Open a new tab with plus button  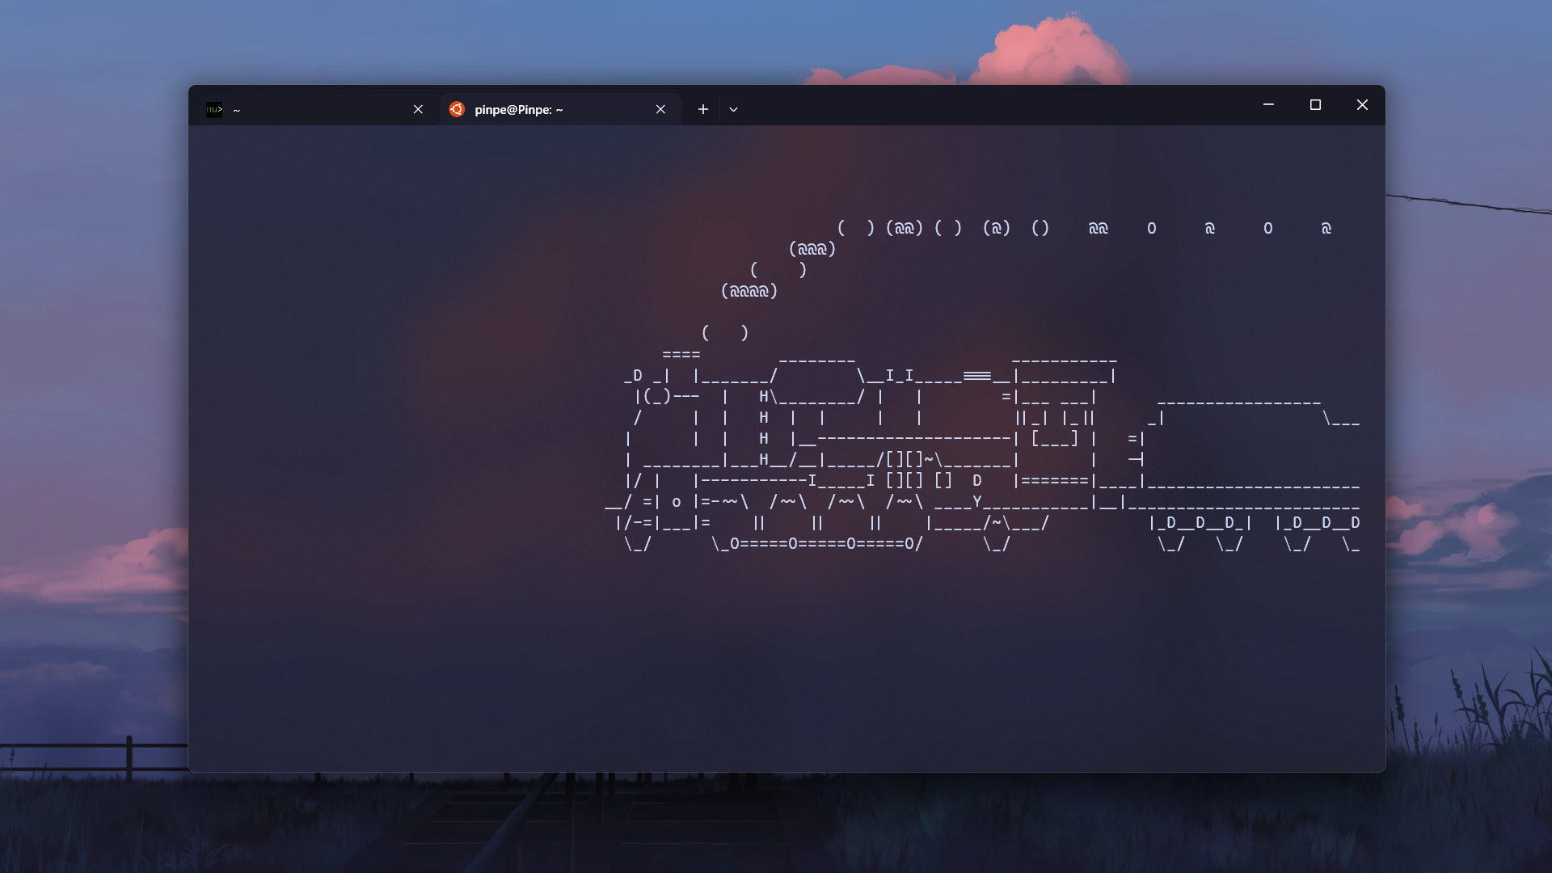(x=703, y=109)
